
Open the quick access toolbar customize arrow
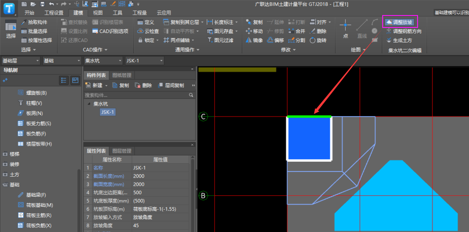pyautogui.click(x=138, y=4)
